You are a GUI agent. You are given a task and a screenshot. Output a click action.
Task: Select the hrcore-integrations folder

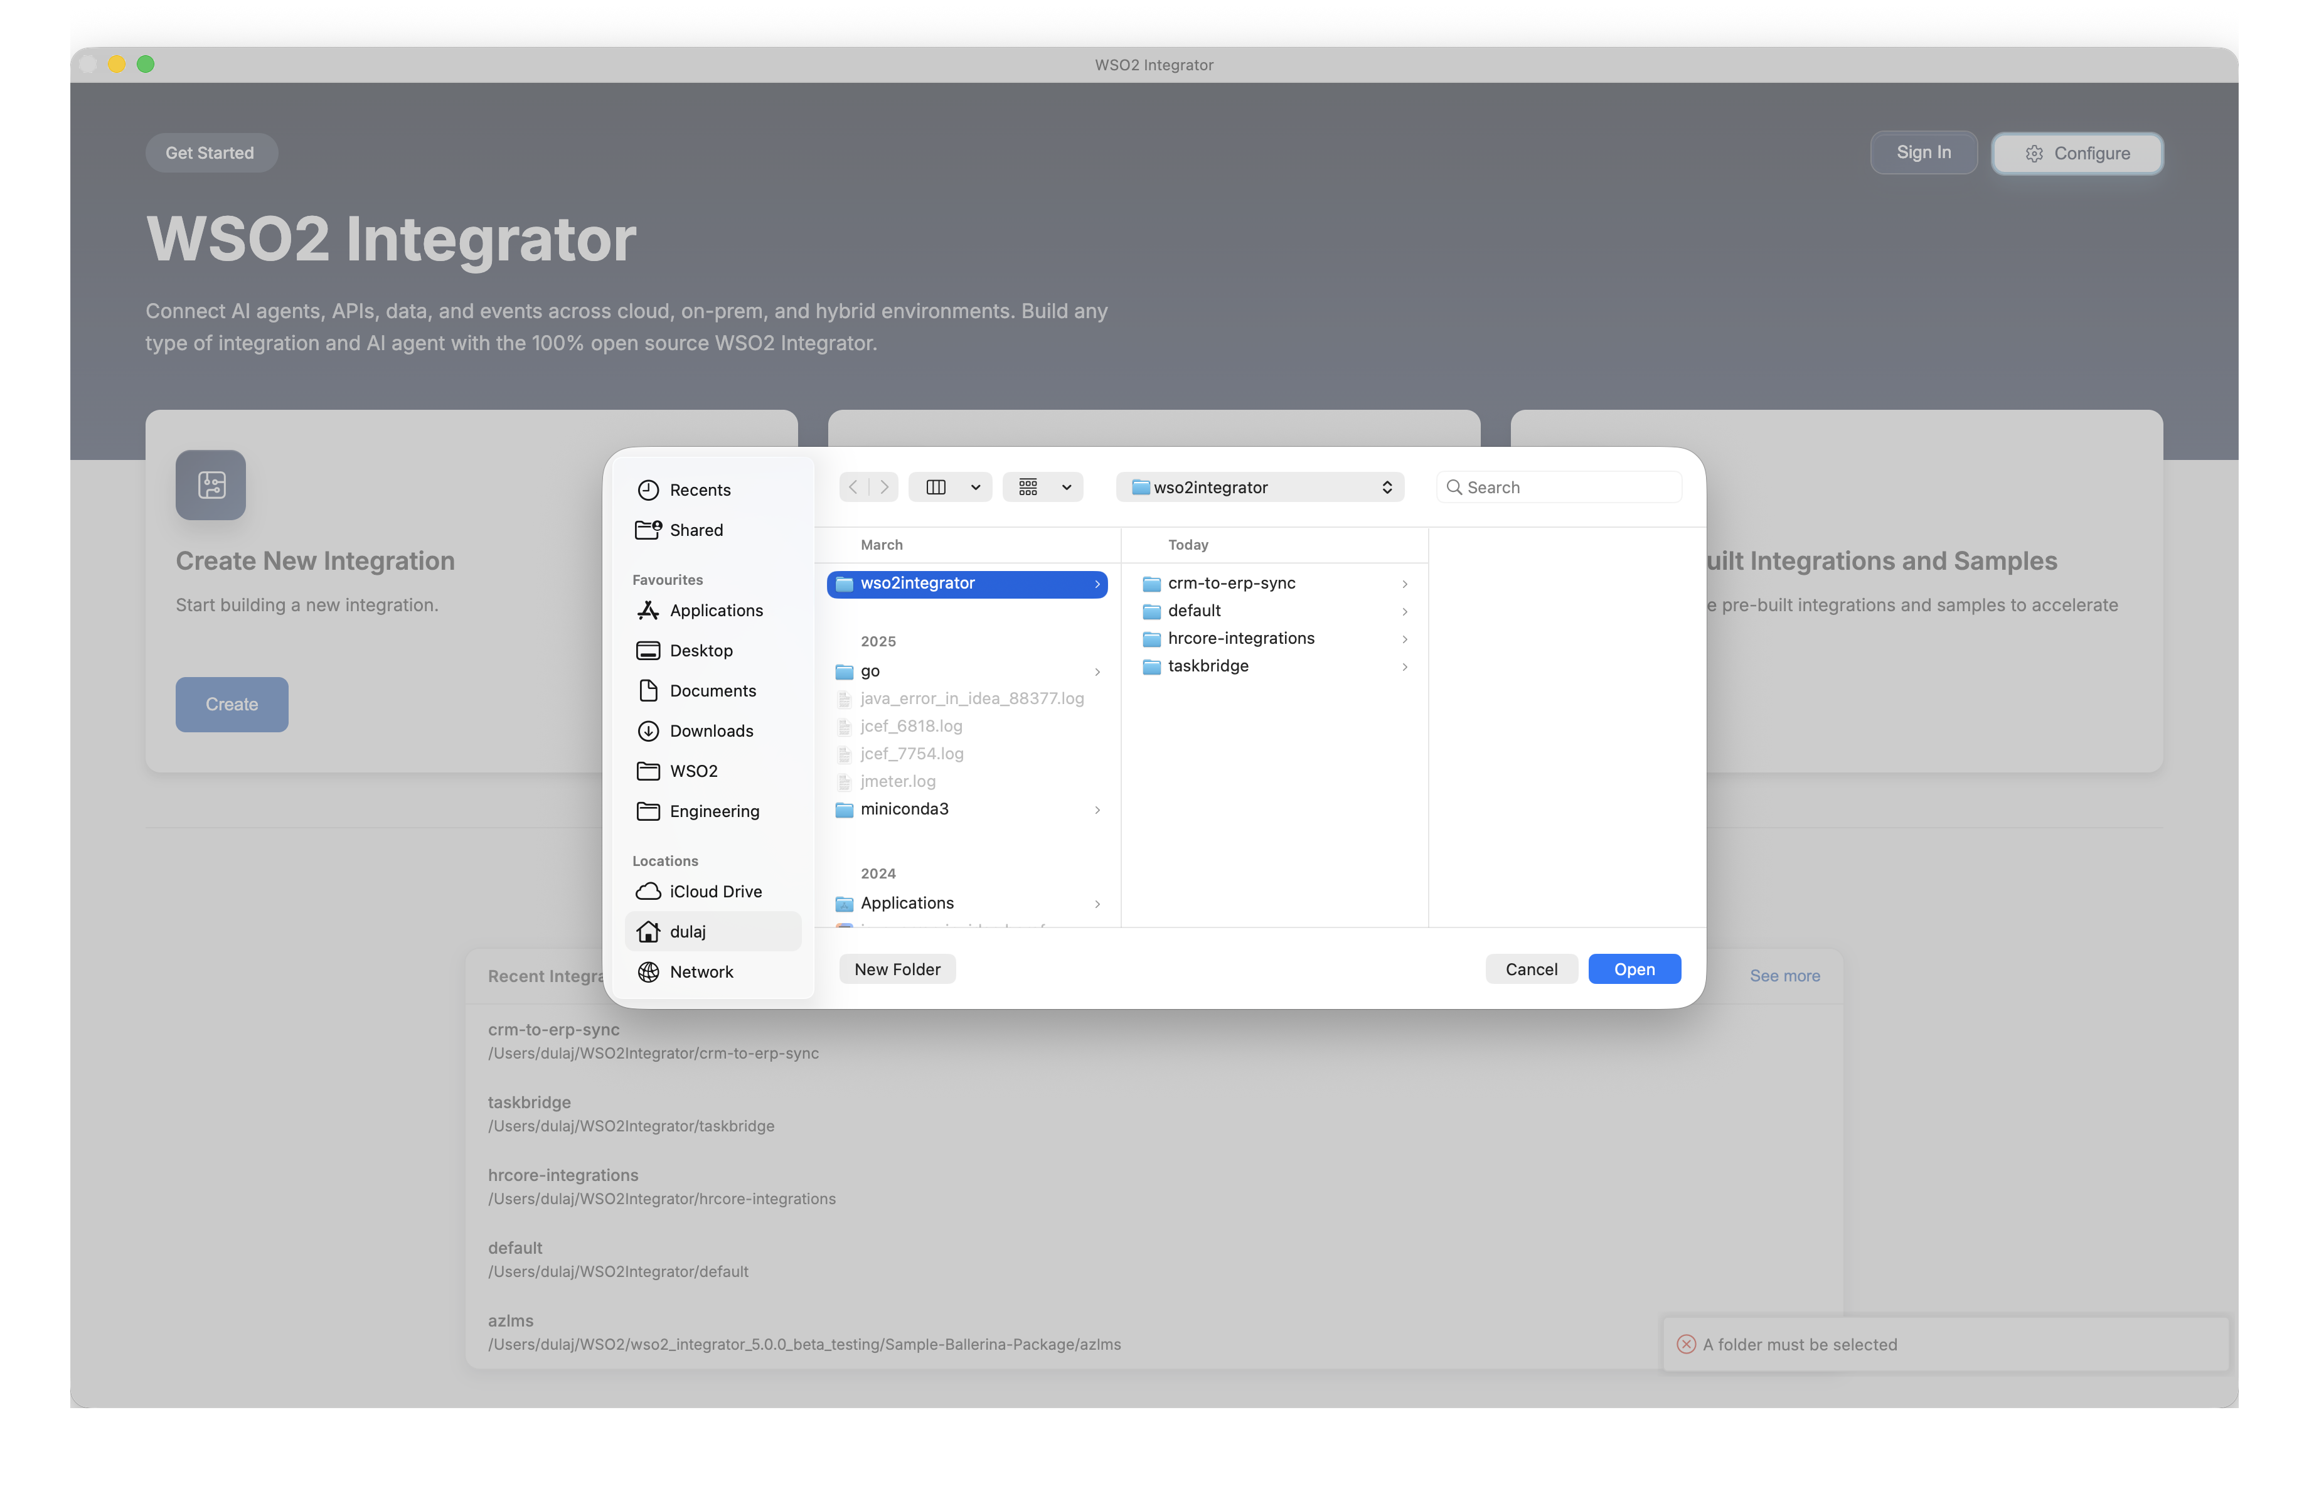pyautogui.click(x=1275, y=638)
